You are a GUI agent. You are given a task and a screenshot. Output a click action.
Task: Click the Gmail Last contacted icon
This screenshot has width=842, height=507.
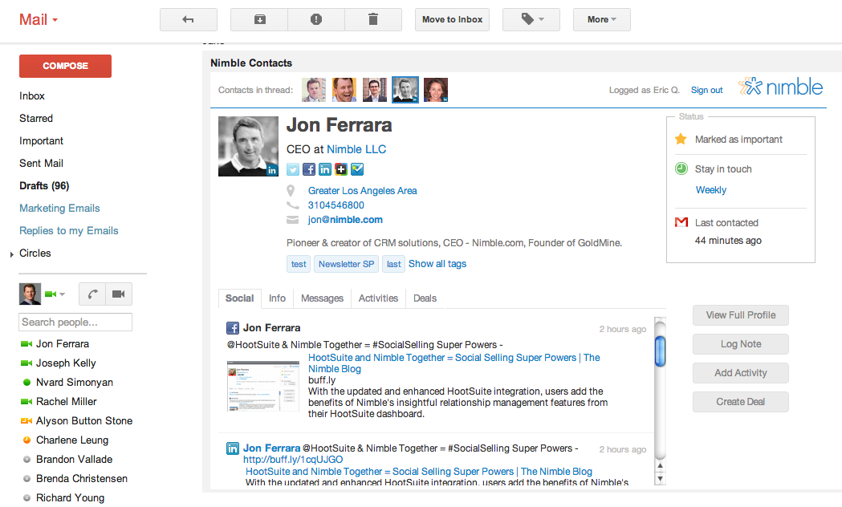[x=681, y=222]
